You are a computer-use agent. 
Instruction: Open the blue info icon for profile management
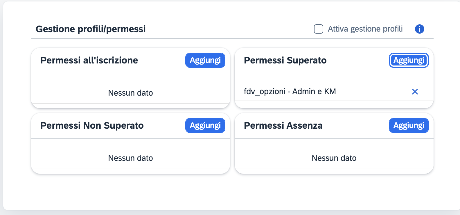[419, 29]
